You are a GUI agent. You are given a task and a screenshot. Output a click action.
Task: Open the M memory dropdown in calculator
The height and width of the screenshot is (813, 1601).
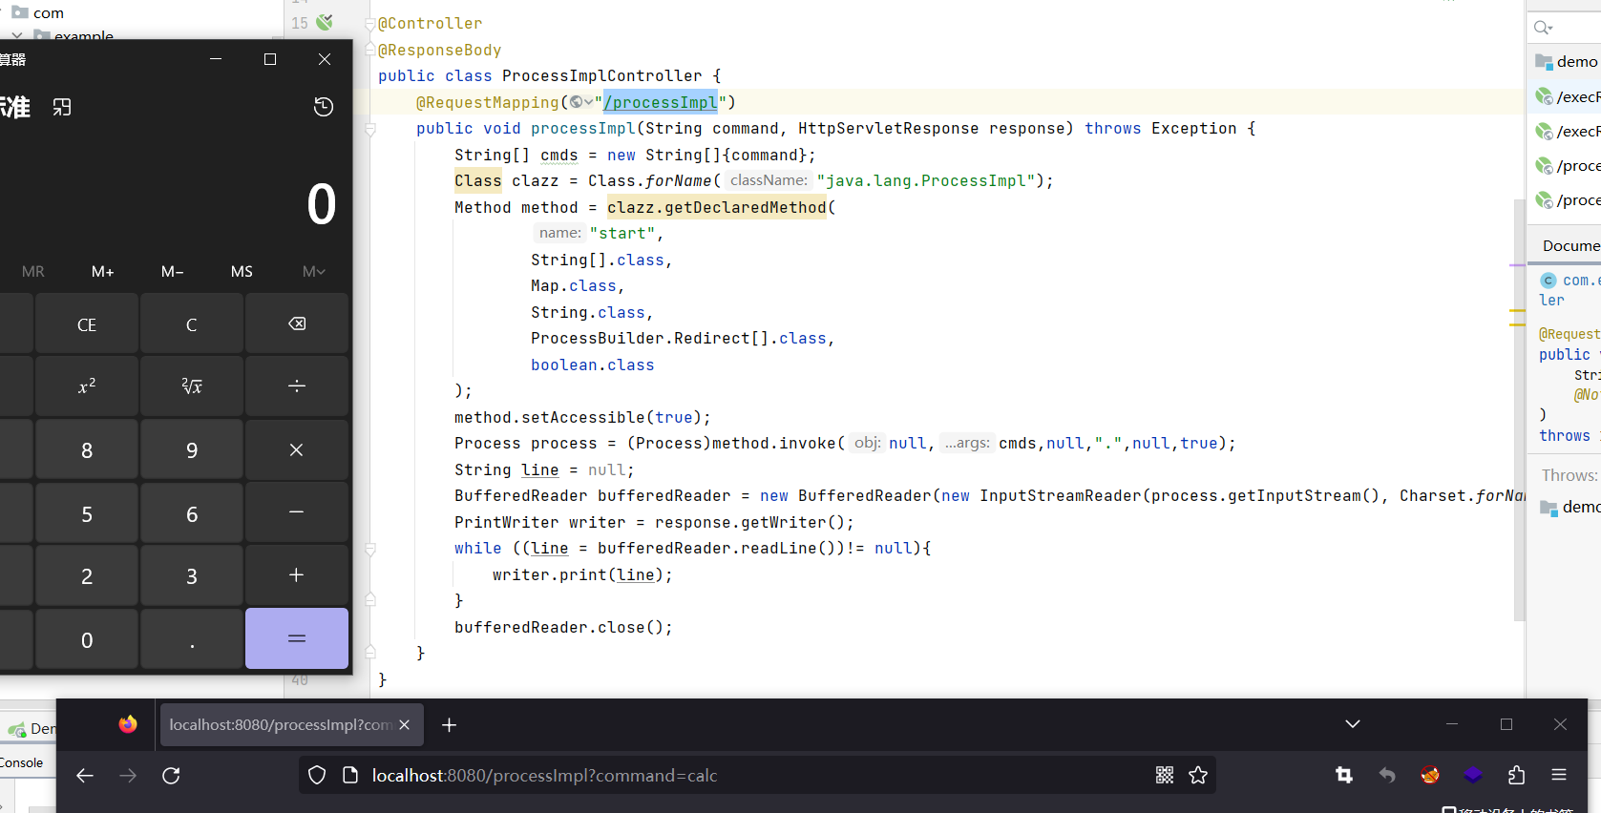(314, 272)
